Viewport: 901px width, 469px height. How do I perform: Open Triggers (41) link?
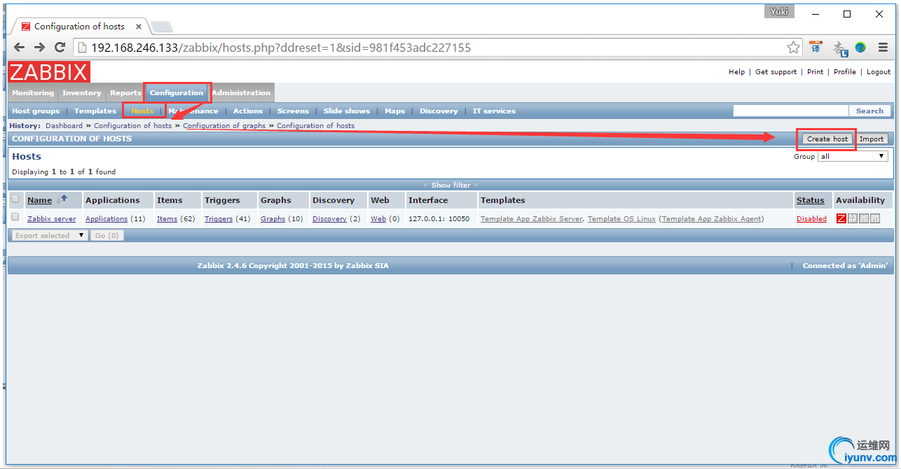tap(219, 219)
